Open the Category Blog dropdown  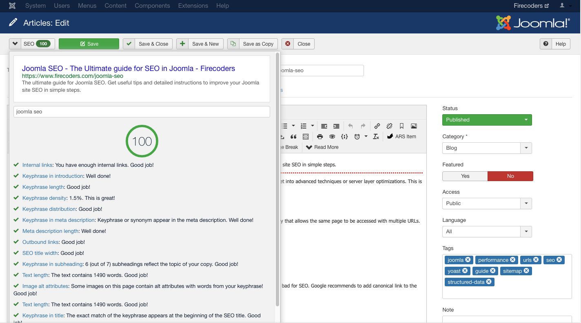point(487,148)
